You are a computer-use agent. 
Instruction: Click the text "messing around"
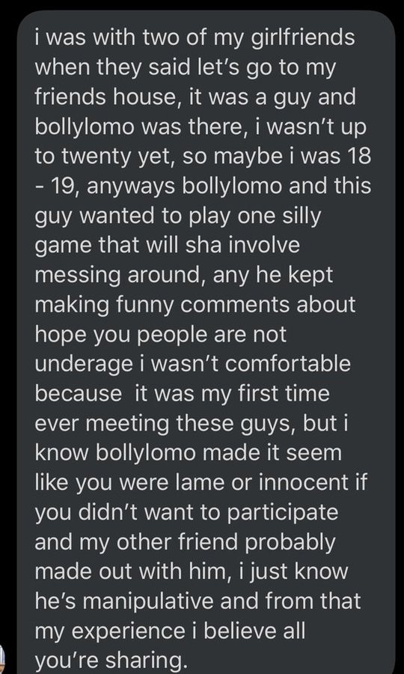click(x=117, y=276)
